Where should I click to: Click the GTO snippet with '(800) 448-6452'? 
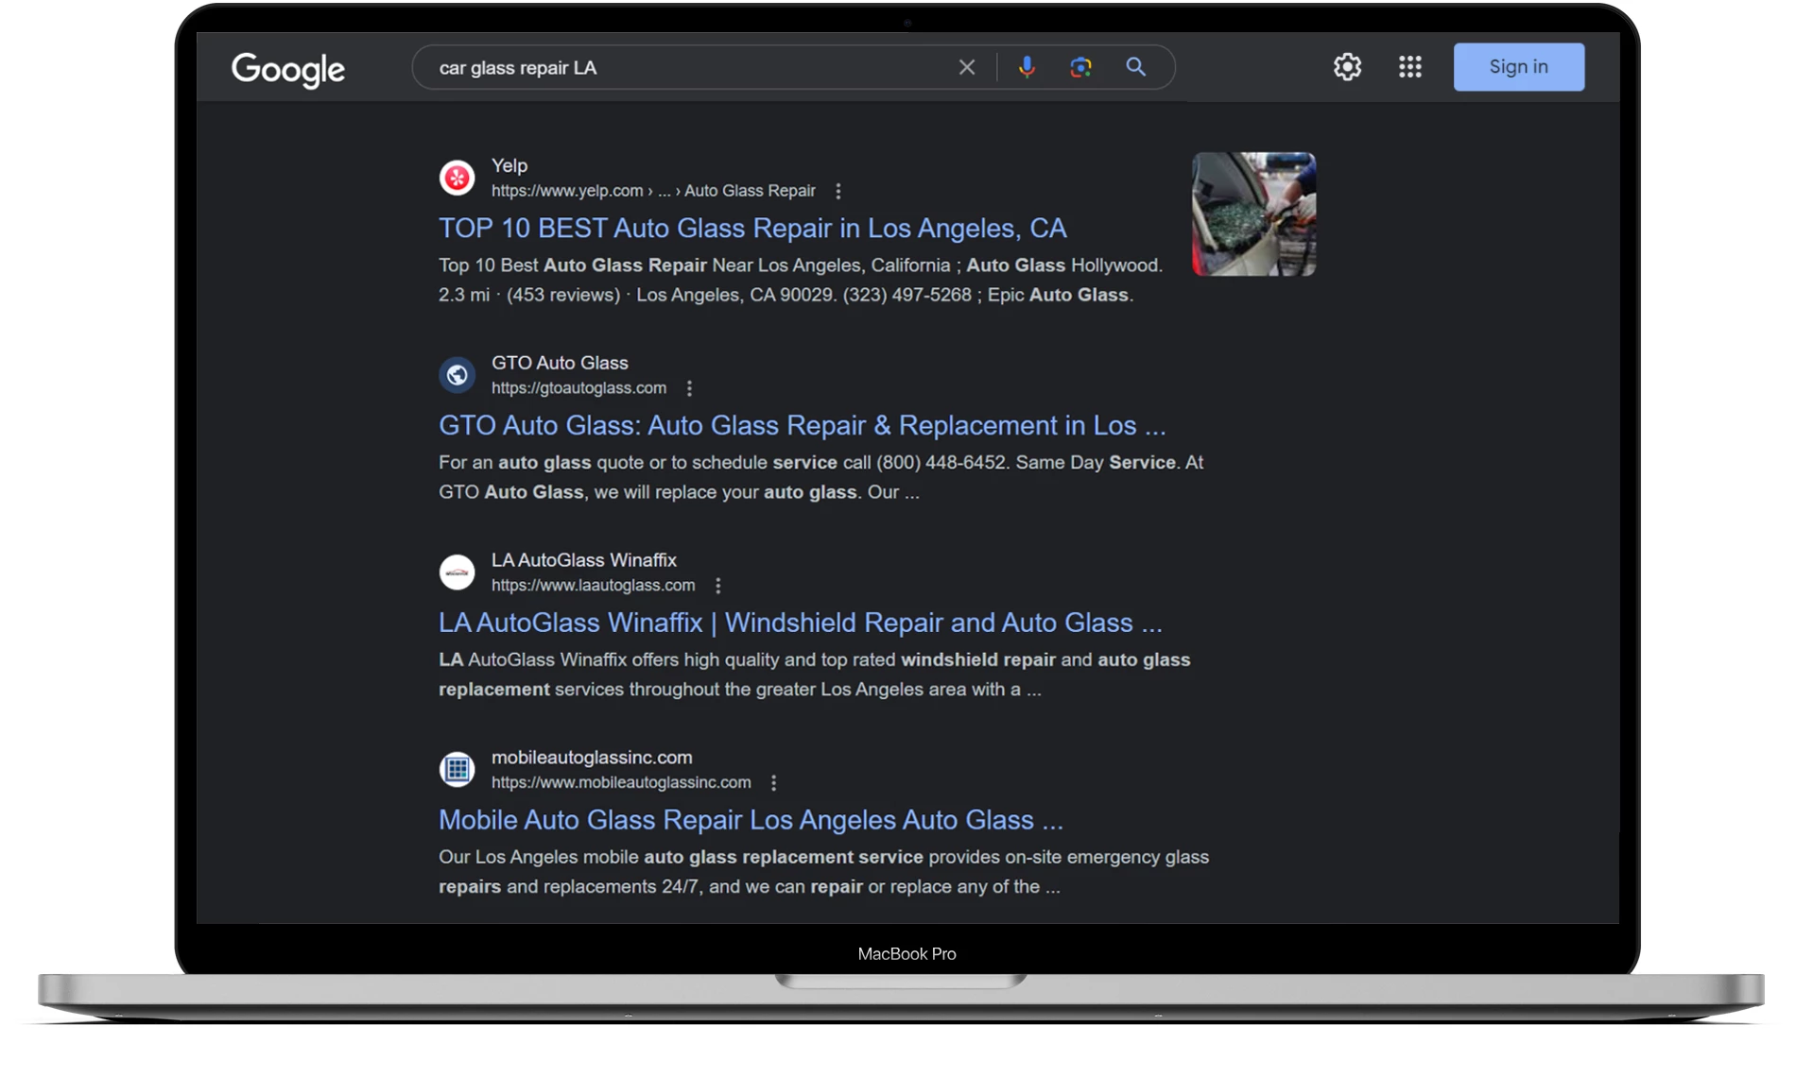(820, 477)
